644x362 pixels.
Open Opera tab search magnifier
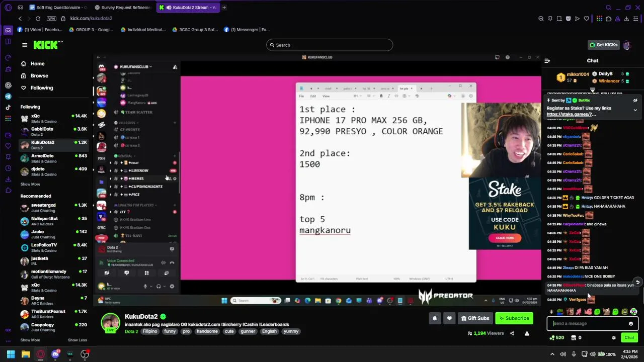608,8
